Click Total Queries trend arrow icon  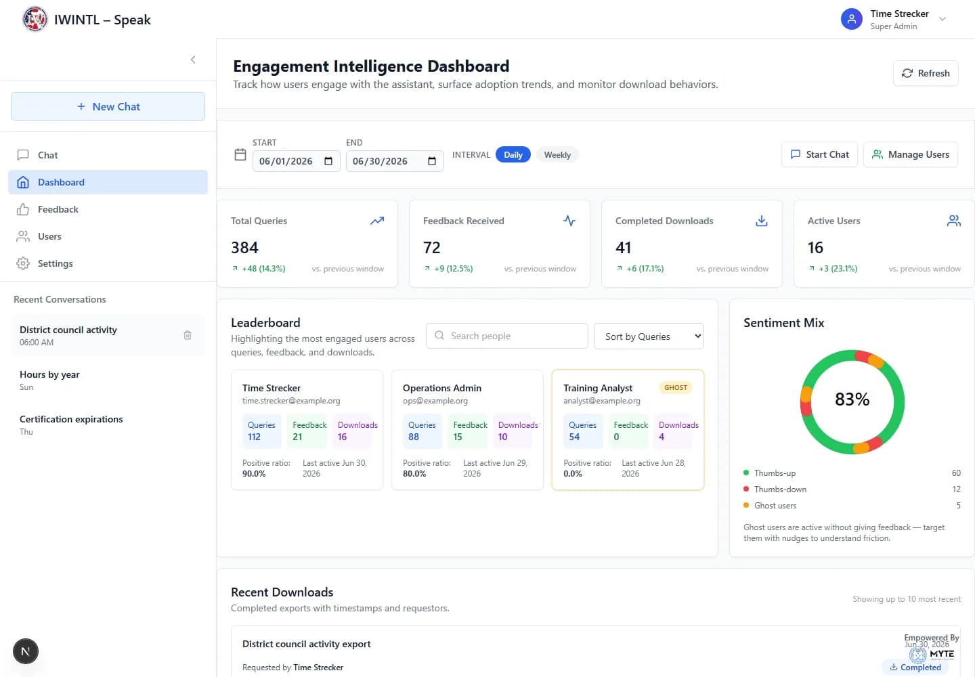(377, 221)
